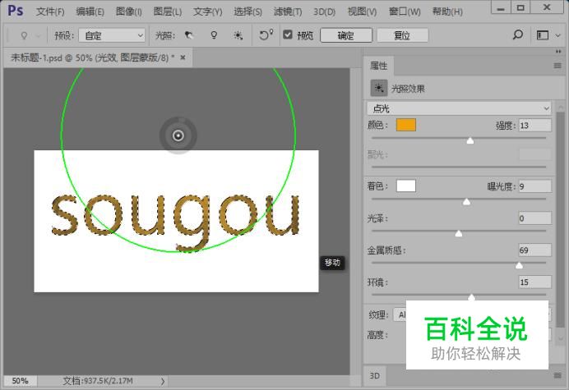Click the 强度 value field
The width and height of the screenshot is (569, 390).
(x=535, y=126)
